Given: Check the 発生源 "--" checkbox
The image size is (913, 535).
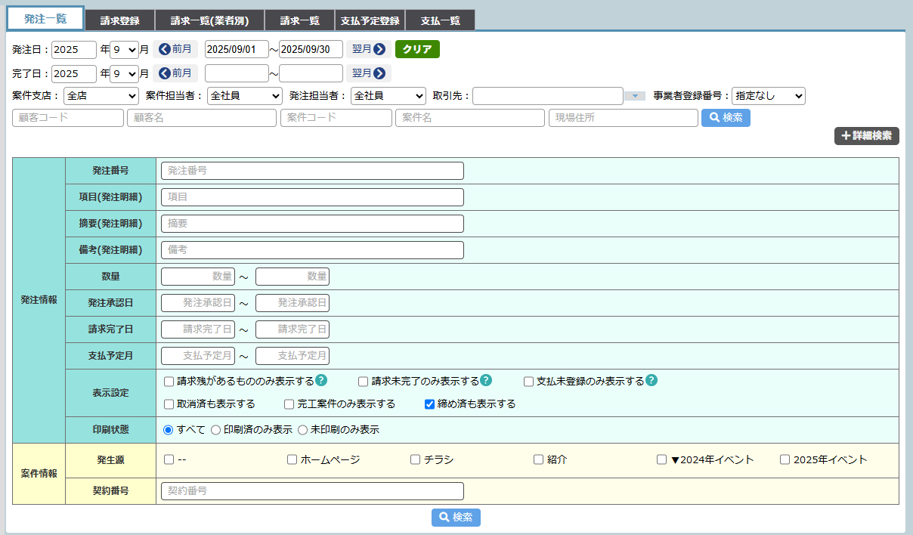Looking at the screenshot, I should tap(169, 459).
